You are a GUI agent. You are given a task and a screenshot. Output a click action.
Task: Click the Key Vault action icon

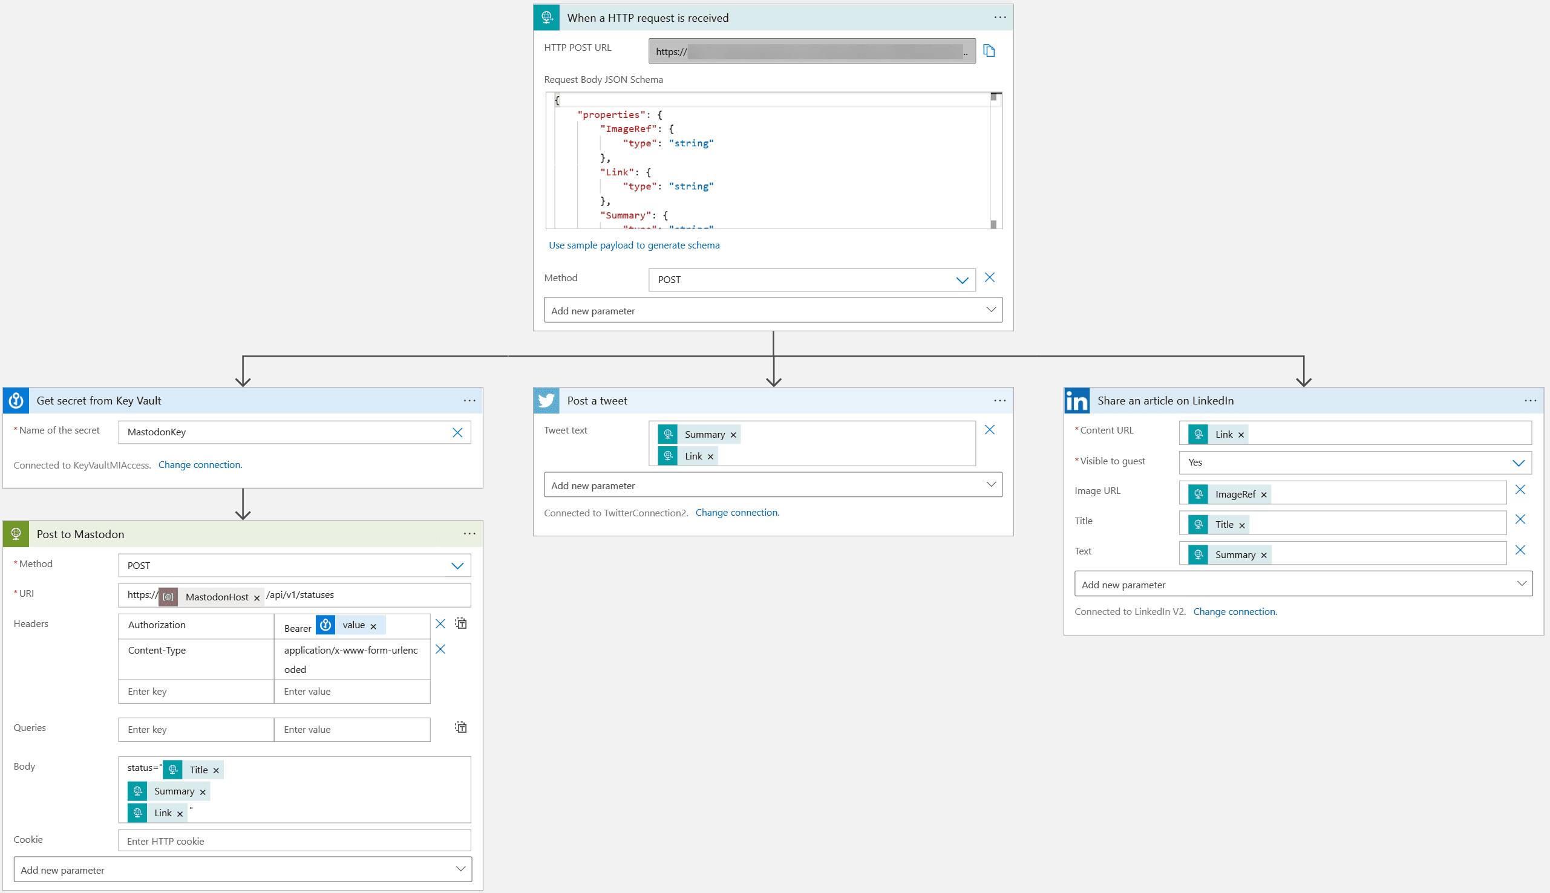point(16,400)
